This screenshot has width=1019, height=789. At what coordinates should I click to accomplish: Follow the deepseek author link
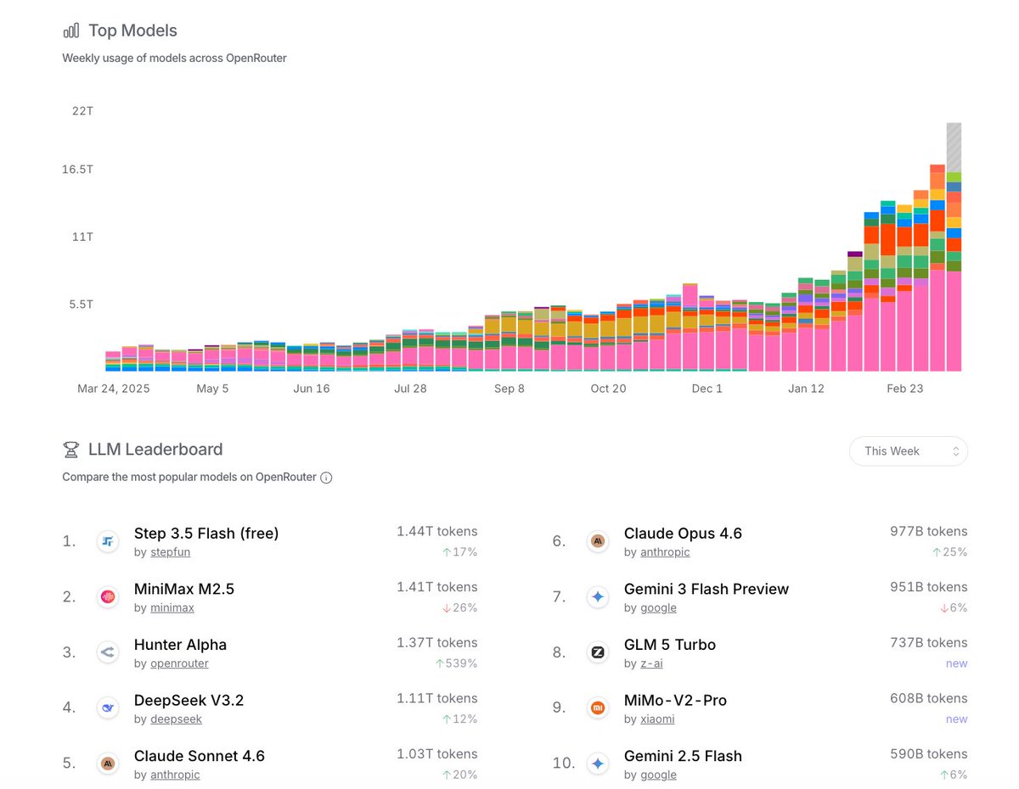click(x=176, y=719)
